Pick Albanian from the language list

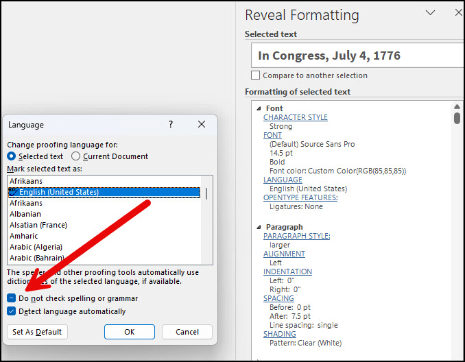26,214
